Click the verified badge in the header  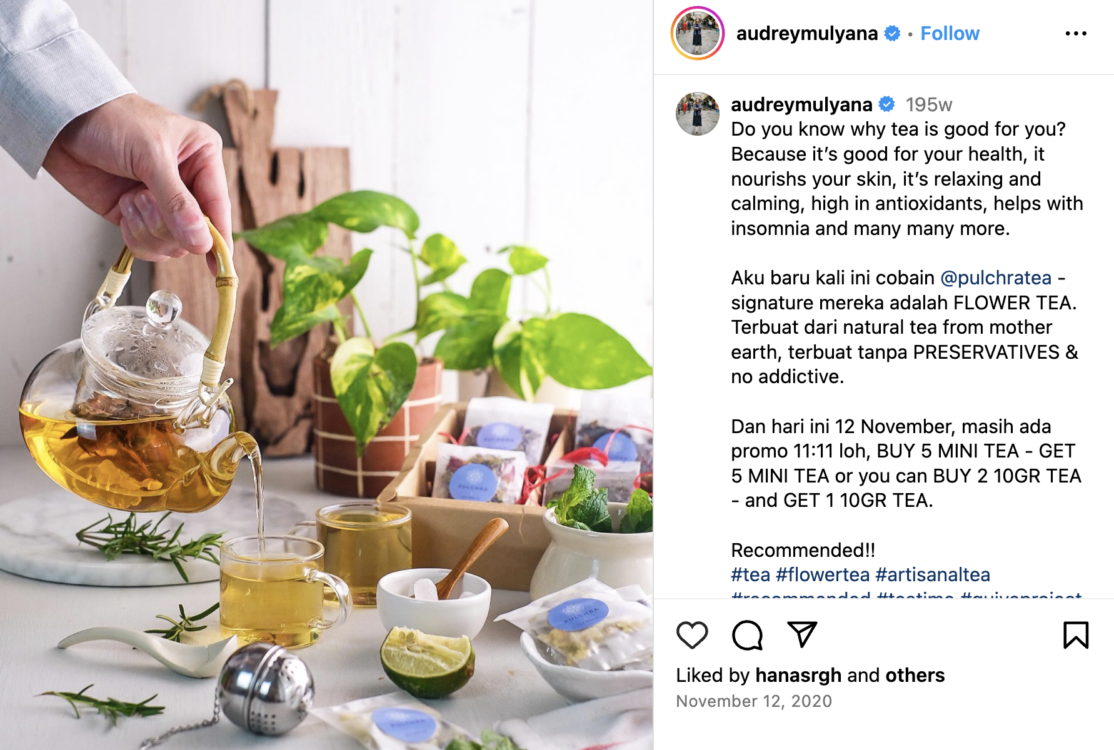892,34
